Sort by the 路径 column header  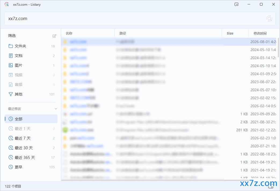(x=168, y=33)
